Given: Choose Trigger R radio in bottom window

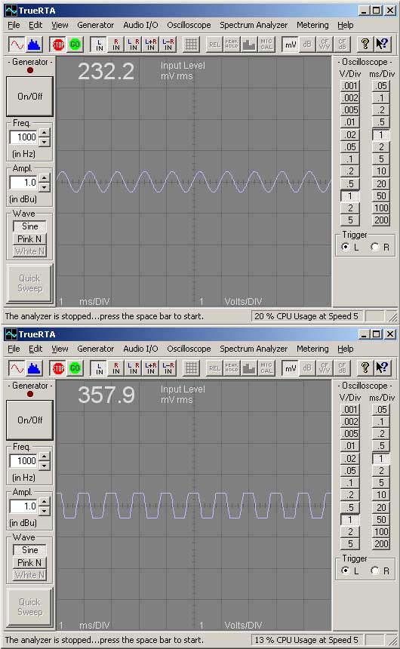Looking at the screenshot, I should (375, 571).
